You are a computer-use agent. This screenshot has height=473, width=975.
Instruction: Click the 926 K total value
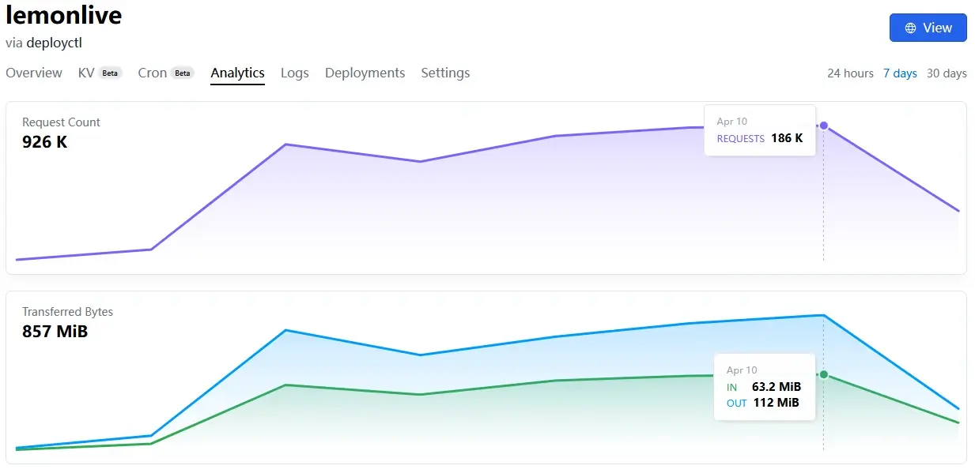coord(45,142)
